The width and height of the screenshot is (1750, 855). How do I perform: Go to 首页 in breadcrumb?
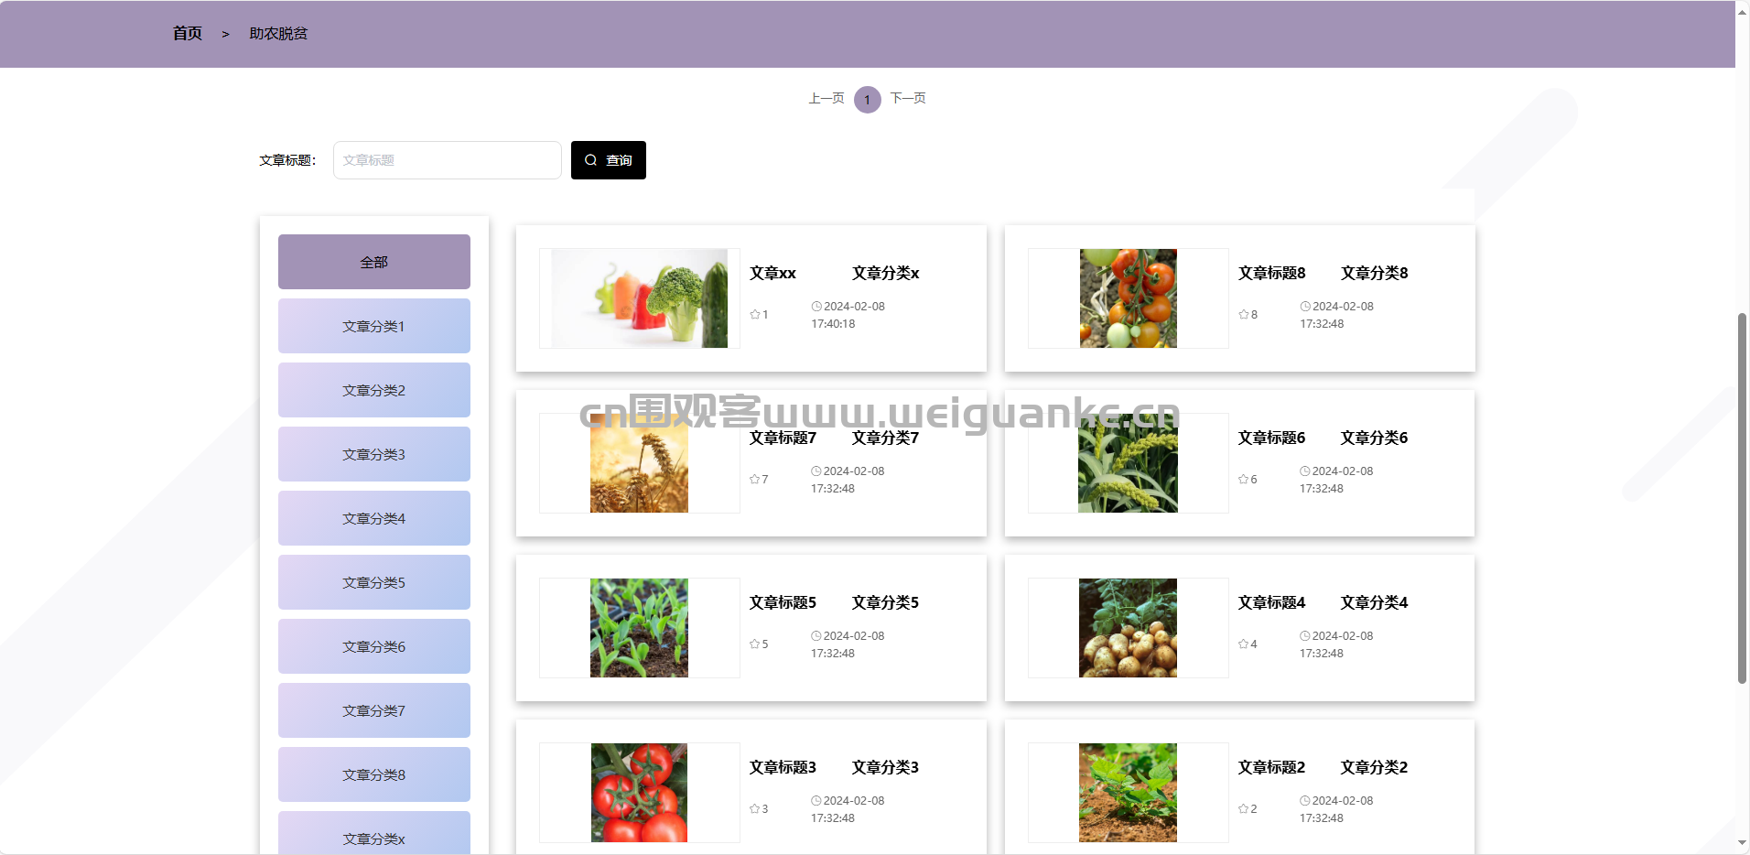click(x=188, y=33)
